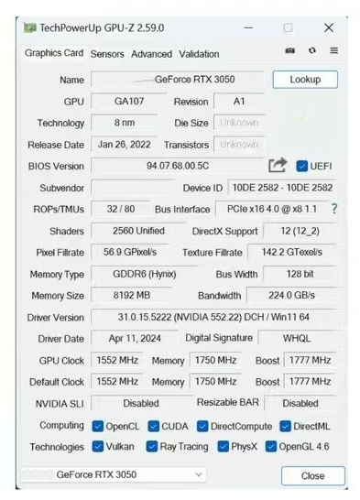Click the refresh icon in toolbar
This screenshot has width=360, height=500.
[312, 50]
